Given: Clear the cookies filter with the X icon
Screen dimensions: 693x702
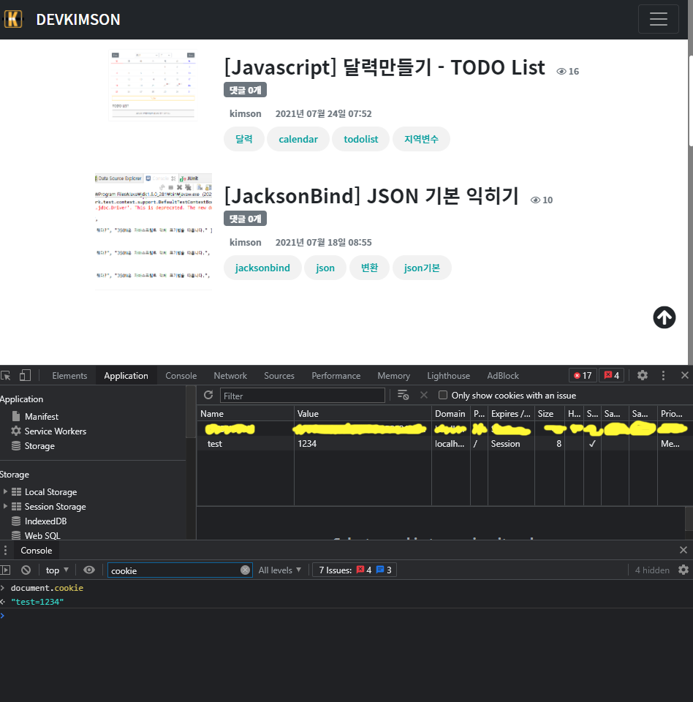Looking at the screenshot, I should 424,395.
